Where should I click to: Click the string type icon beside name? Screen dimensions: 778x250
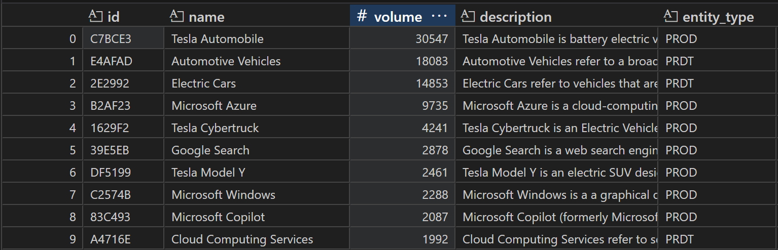(176, 17)
